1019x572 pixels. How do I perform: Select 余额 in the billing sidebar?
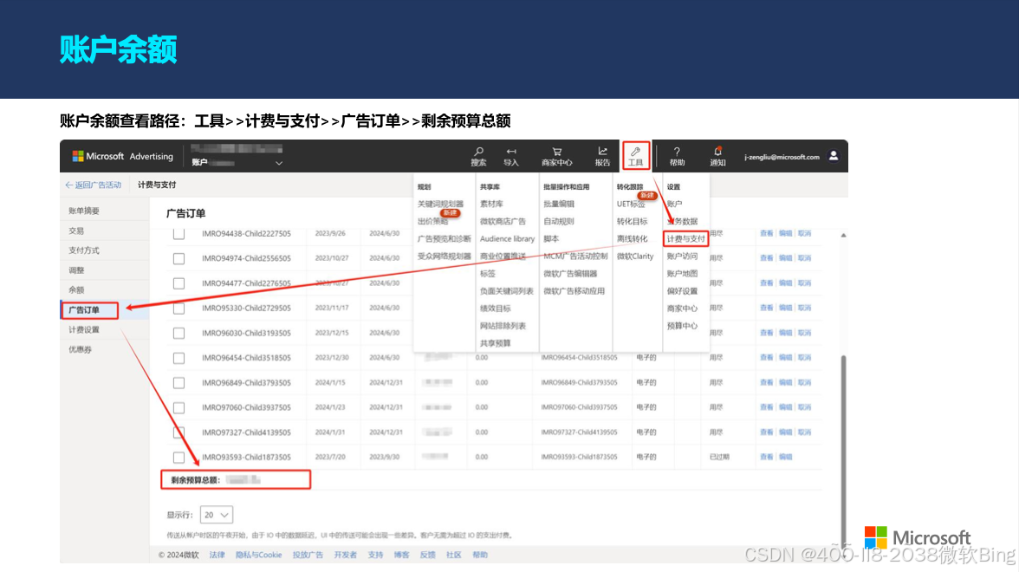(76, 289)
